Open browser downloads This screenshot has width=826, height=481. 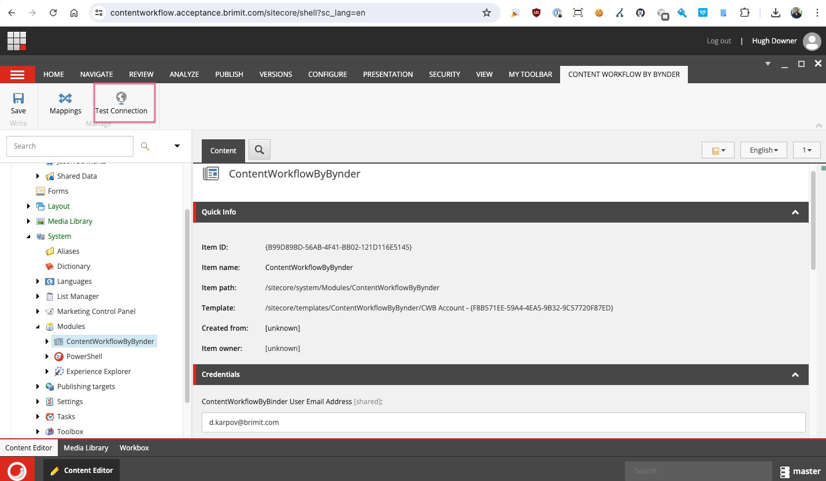776,13
